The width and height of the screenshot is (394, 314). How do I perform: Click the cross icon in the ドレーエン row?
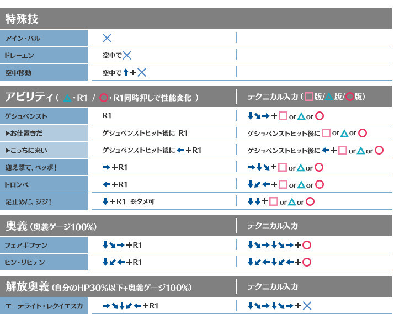[x=127, y=55]
